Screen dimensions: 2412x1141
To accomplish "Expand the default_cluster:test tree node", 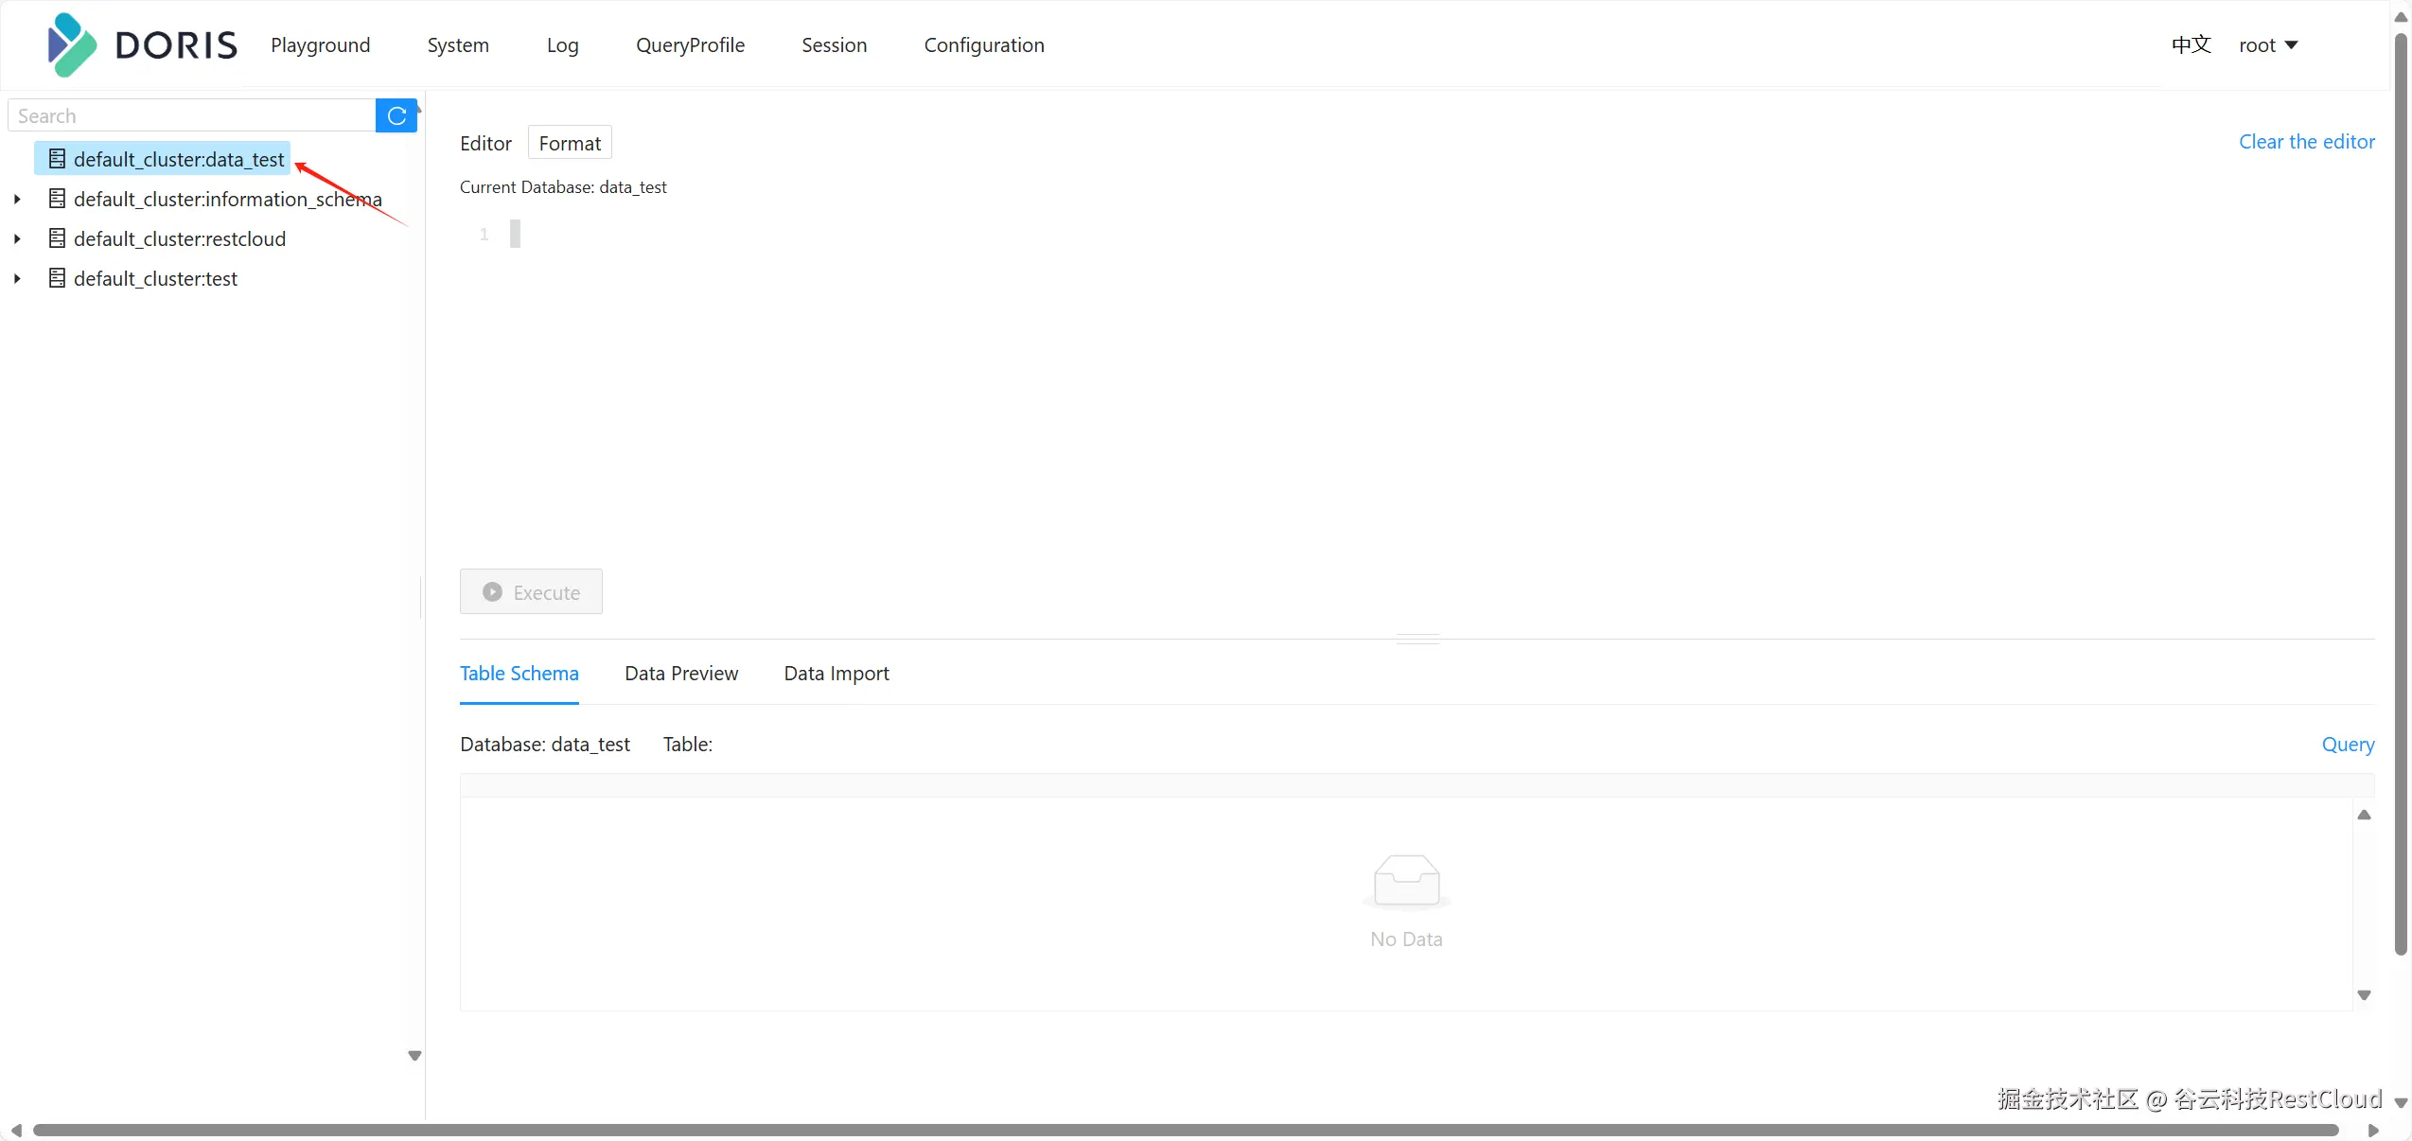I will 17,279.
